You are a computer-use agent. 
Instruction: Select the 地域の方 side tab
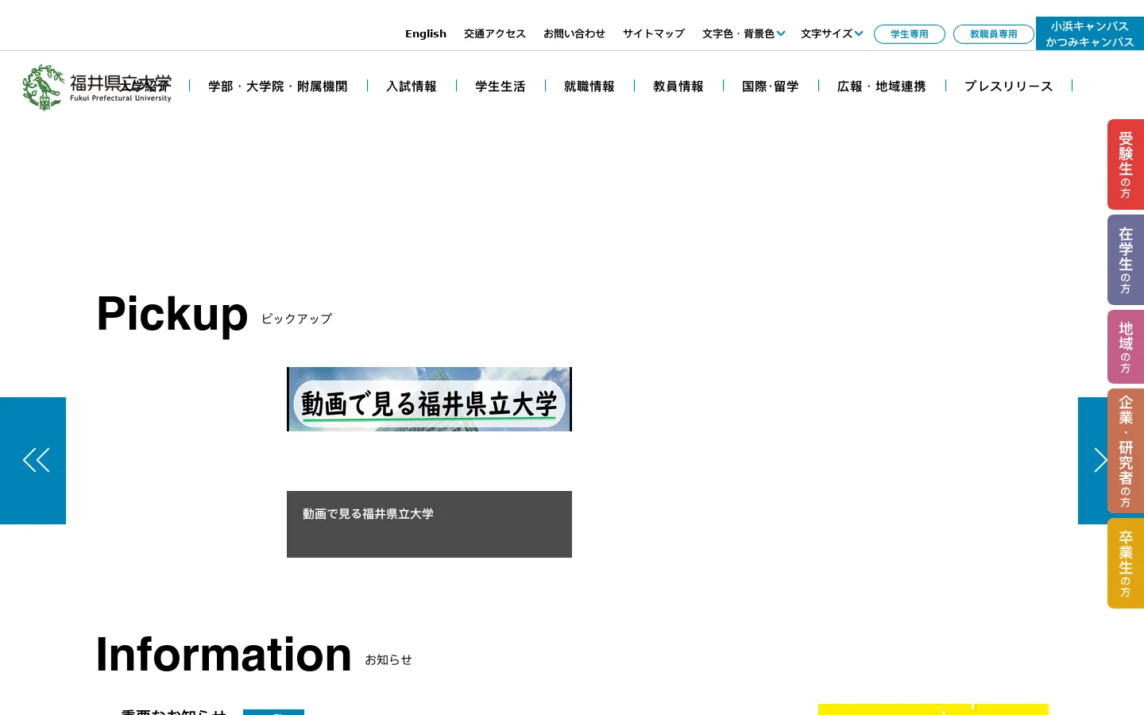click(x=1126, y=347)
